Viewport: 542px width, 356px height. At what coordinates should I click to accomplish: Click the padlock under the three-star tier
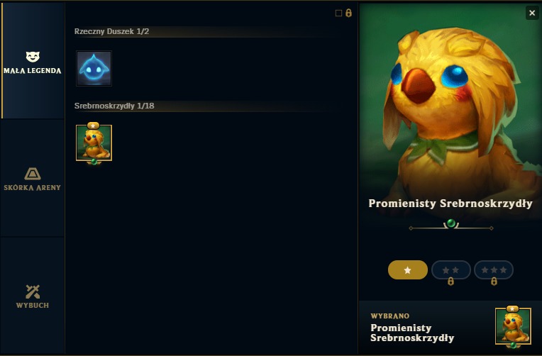(494, 282)
